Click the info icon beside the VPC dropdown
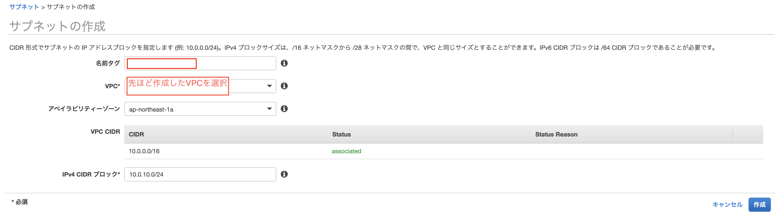Image resolution: width=776 pixels, height=215 pixels. pyautogui.click(x=285, y=86)
